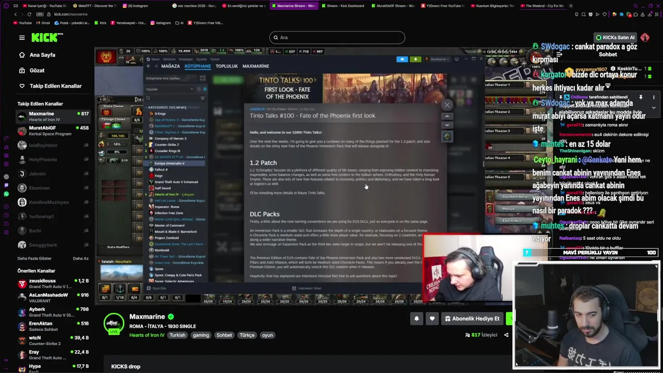Expand Daha Fazla Göster list

coord(35,259)
